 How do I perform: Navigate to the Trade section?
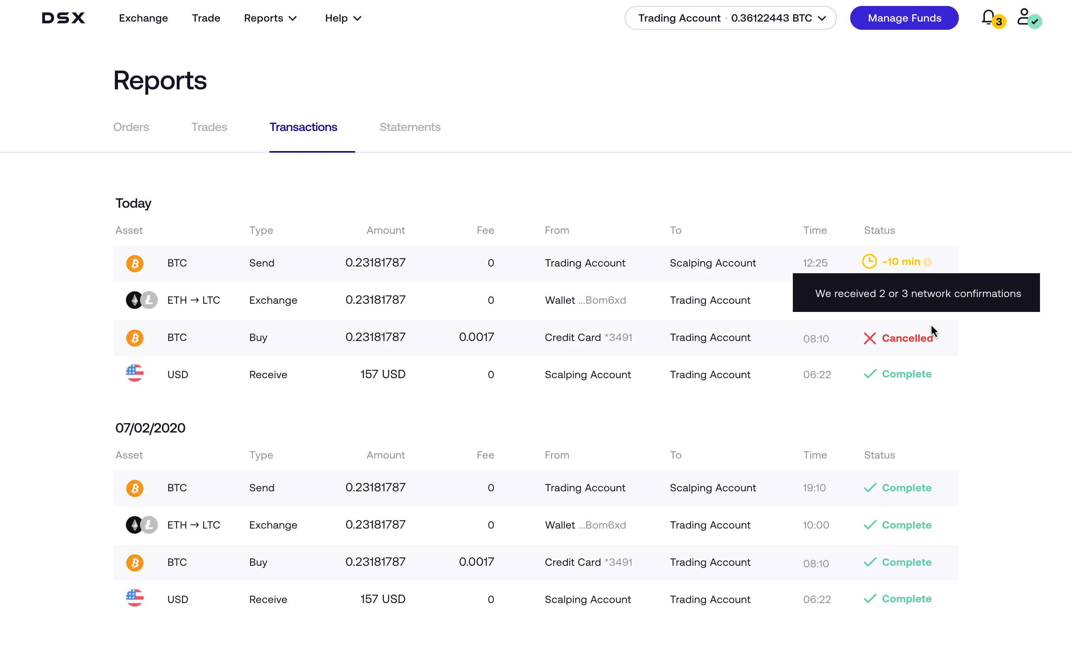coord(206,18)
